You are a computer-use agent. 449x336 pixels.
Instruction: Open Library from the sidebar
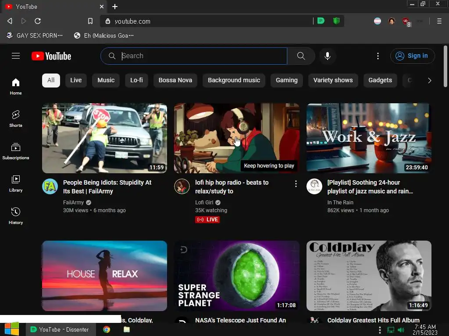tap(16, 183)
